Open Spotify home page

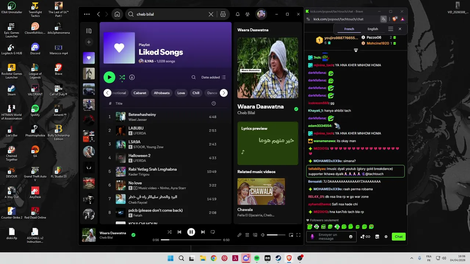(x=117, y=14)
